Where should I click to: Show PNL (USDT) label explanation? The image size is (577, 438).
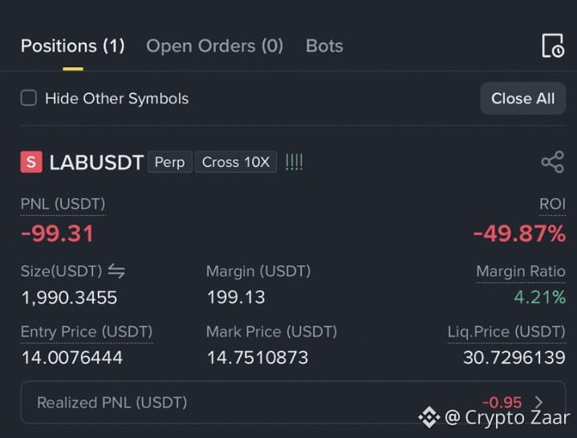[63, 204]
